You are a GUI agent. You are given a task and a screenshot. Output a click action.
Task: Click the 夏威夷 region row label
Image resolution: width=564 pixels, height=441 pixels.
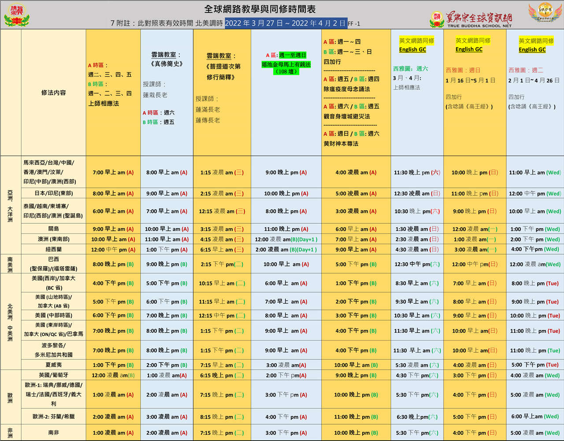point(53,365)
